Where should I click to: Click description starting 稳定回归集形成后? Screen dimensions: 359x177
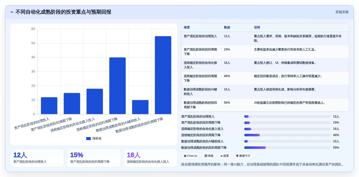pos(288,76)
